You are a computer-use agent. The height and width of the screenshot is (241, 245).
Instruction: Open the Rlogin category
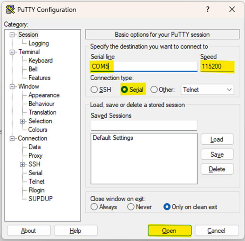pyautogui.click(x=37, y=190)
